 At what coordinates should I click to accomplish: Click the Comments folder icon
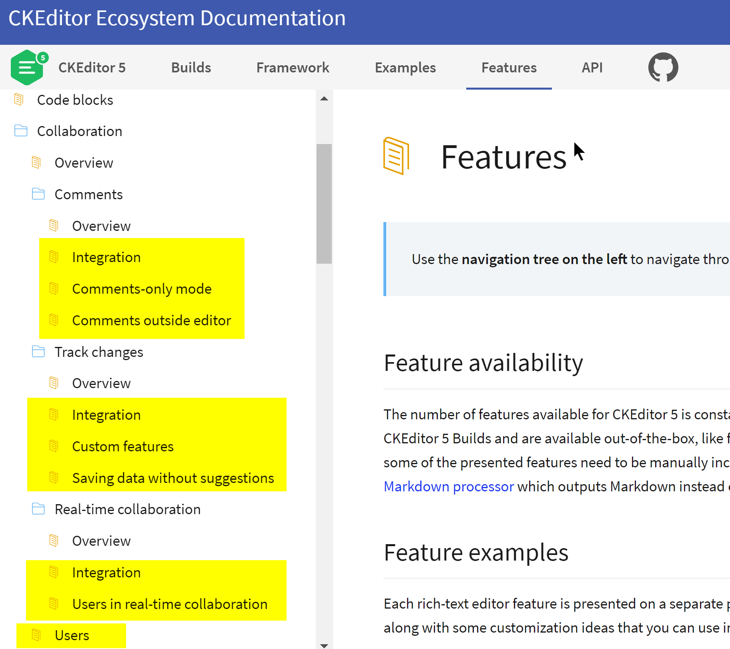(x=38, y=194)
